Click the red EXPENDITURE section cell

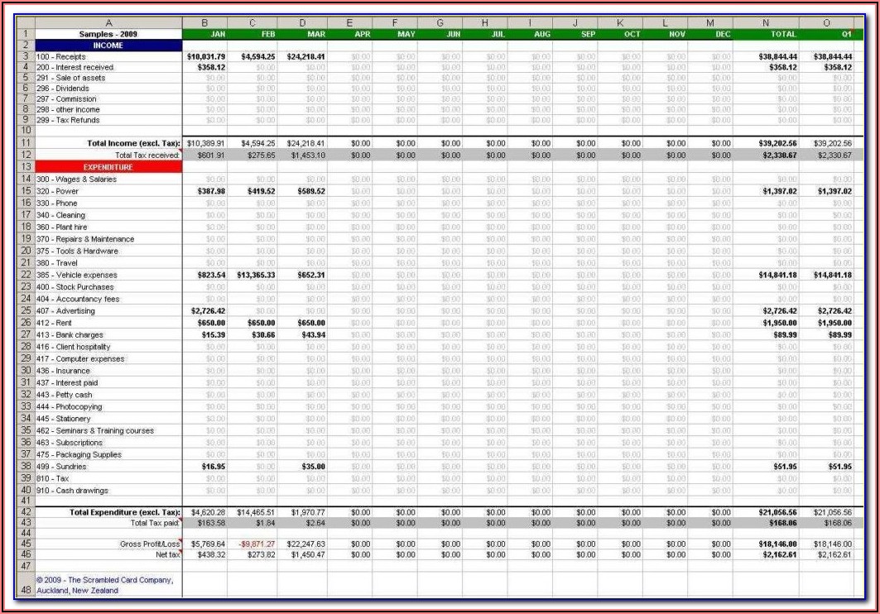click(108, 167)
